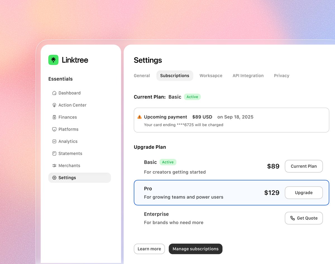Click the Finances dollar icon

54,117
